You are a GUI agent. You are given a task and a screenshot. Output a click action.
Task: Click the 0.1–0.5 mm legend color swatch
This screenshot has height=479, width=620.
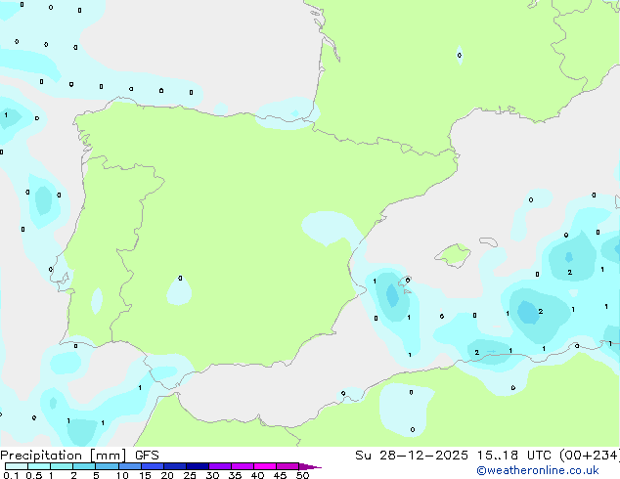tap(17, 466)
